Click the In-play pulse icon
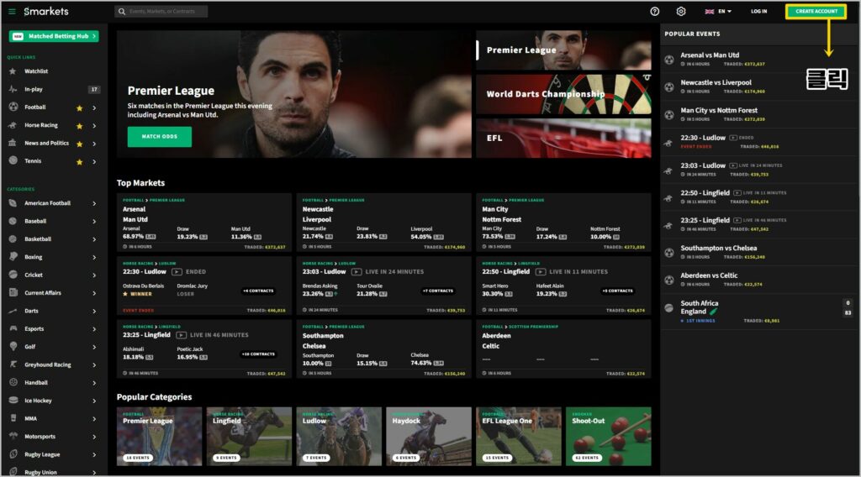The image size is (861, 477). point(13,89)
